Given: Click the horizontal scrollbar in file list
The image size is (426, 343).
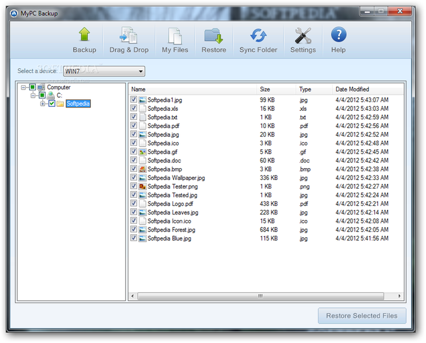Looking at the screenshot, I should pos(260,296).
